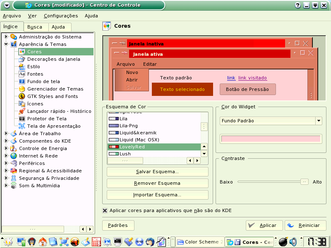
Task: Select the Lila color scheme
Action: click(x=154, y=119)
